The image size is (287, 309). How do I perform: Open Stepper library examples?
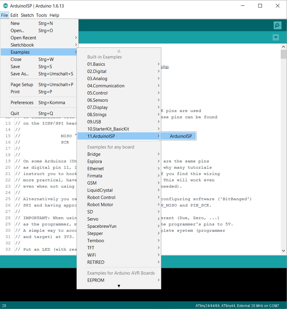pyautogui.click(x=119, y=233)
